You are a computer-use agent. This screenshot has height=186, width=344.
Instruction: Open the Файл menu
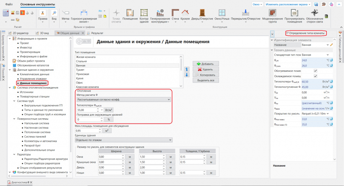pyautogui.click(x=9, y=4)
